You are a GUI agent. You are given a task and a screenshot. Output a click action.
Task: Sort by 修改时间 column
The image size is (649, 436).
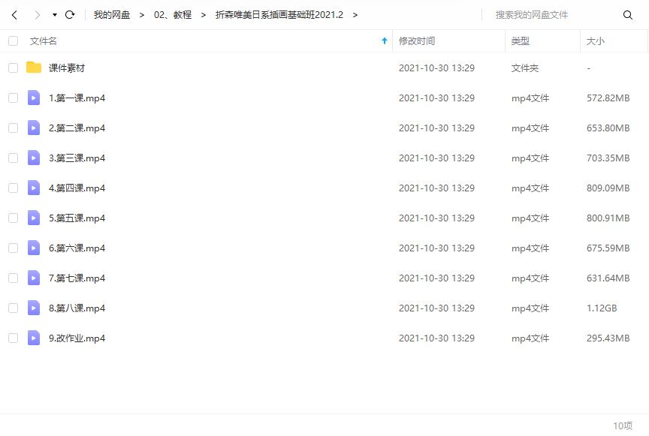pyautogui.click(x=417, y=41)
